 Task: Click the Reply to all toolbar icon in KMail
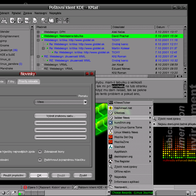(20, 21)
